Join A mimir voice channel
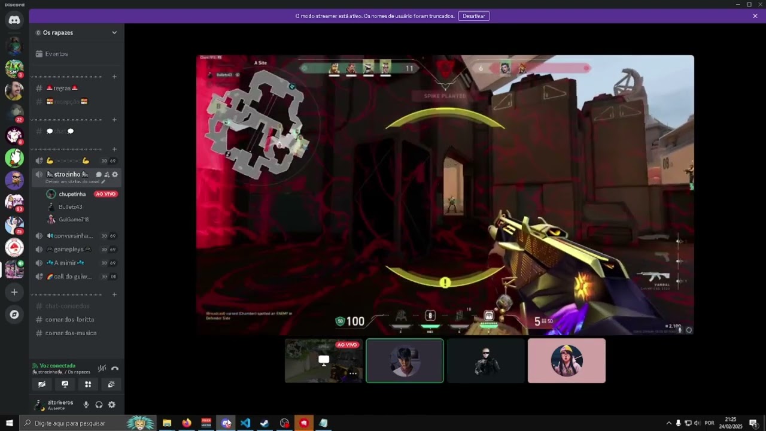This screenshot has width=766, height=431. click(x=77, y=263)
